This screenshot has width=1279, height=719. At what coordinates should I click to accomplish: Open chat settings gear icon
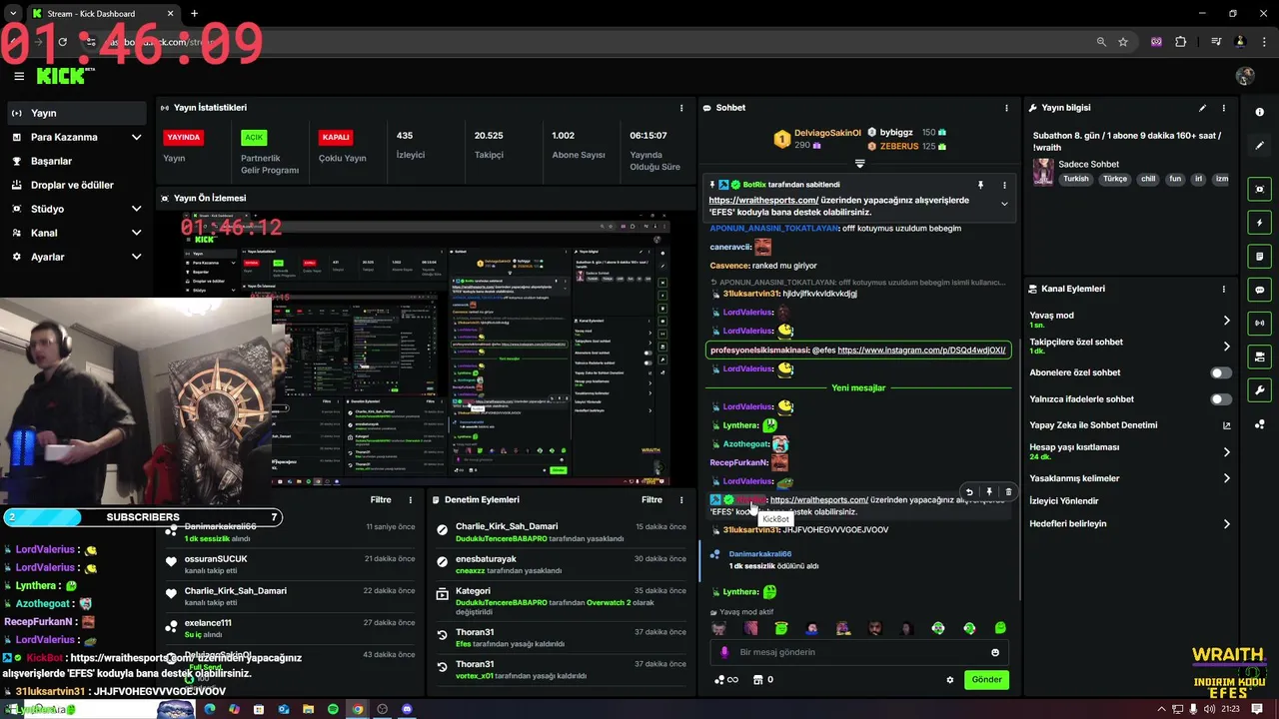pyautogui.click(x=950, y=680)
